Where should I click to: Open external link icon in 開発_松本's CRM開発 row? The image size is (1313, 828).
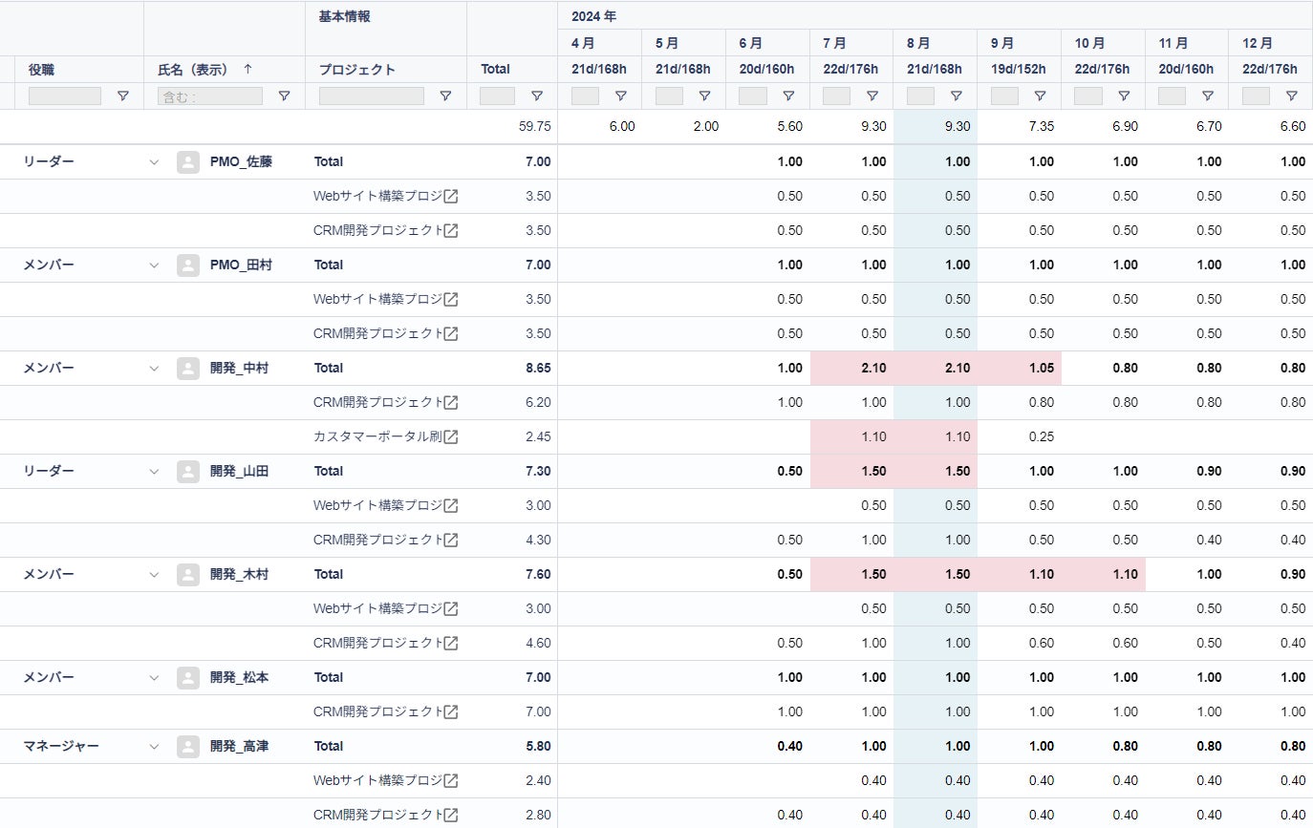pyautogui.click(x=451, y=711)
